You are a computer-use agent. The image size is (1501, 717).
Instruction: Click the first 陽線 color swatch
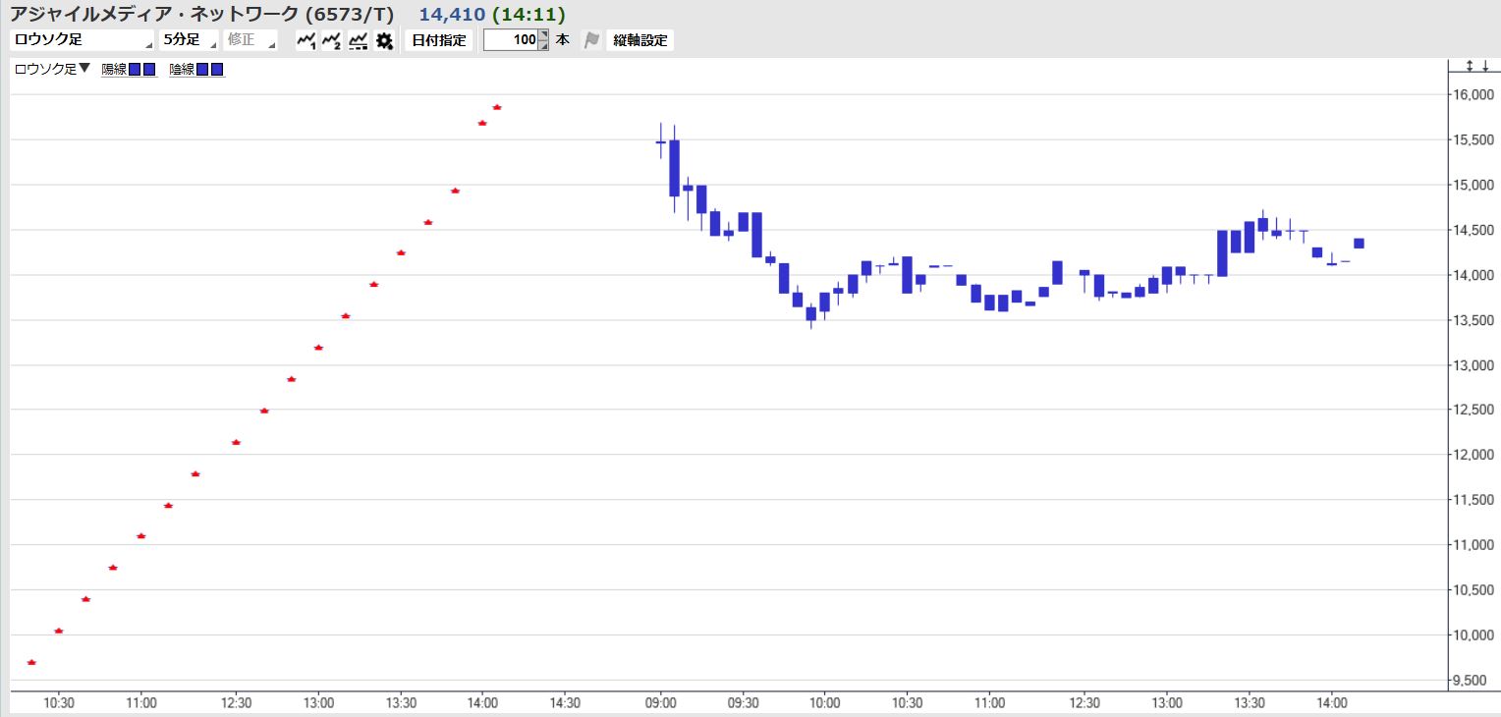coord(135,70)
